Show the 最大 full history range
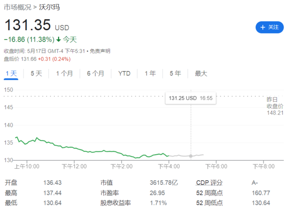Image resolution: width=302 pixels, height=215 pixels. pos(201,74)
